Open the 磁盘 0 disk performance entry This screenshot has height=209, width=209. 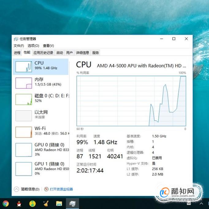point(41,99)
